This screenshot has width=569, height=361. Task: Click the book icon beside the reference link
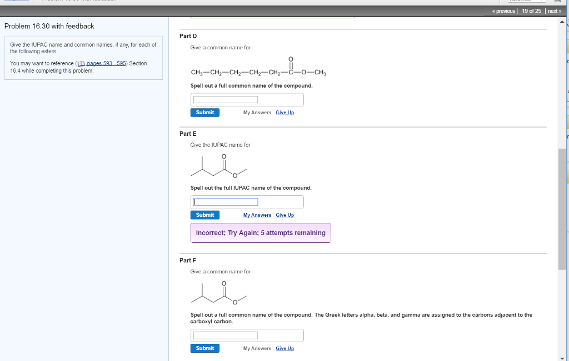(x=82, y=63)
